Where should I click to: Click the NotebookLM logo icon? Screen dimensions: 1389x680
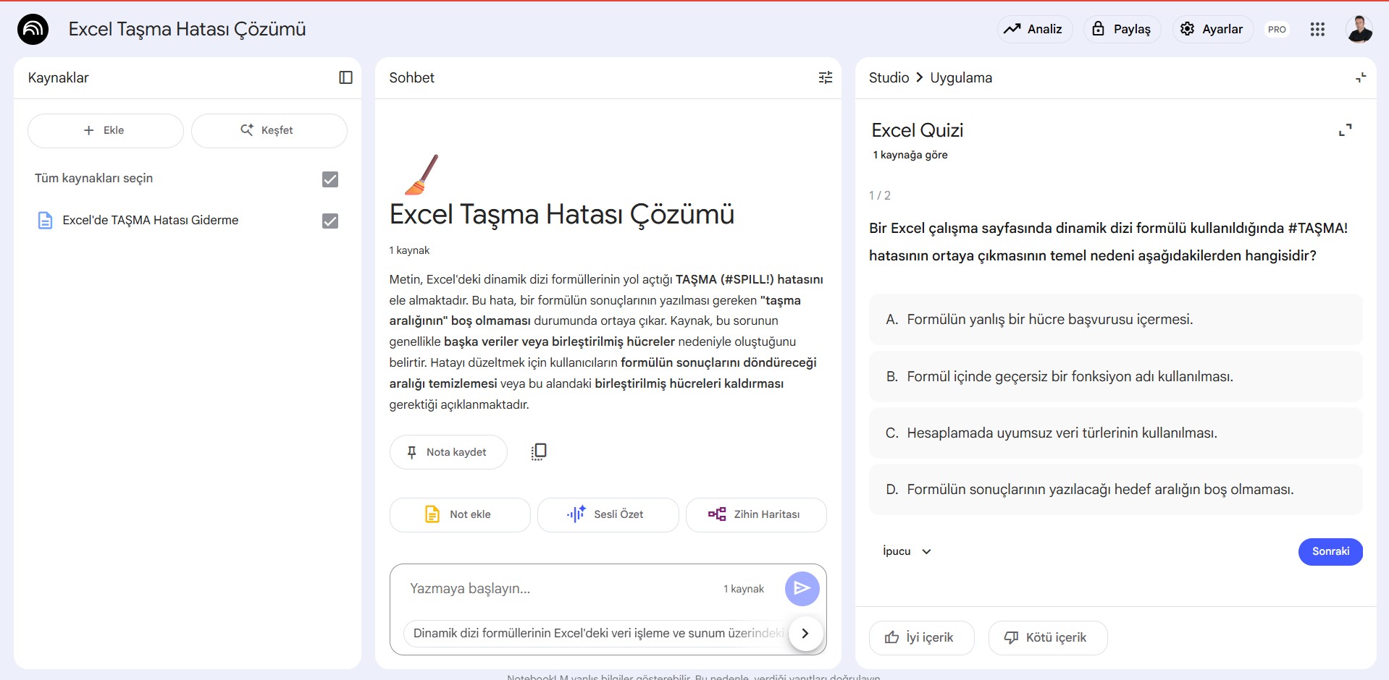(x=33, y=29)
